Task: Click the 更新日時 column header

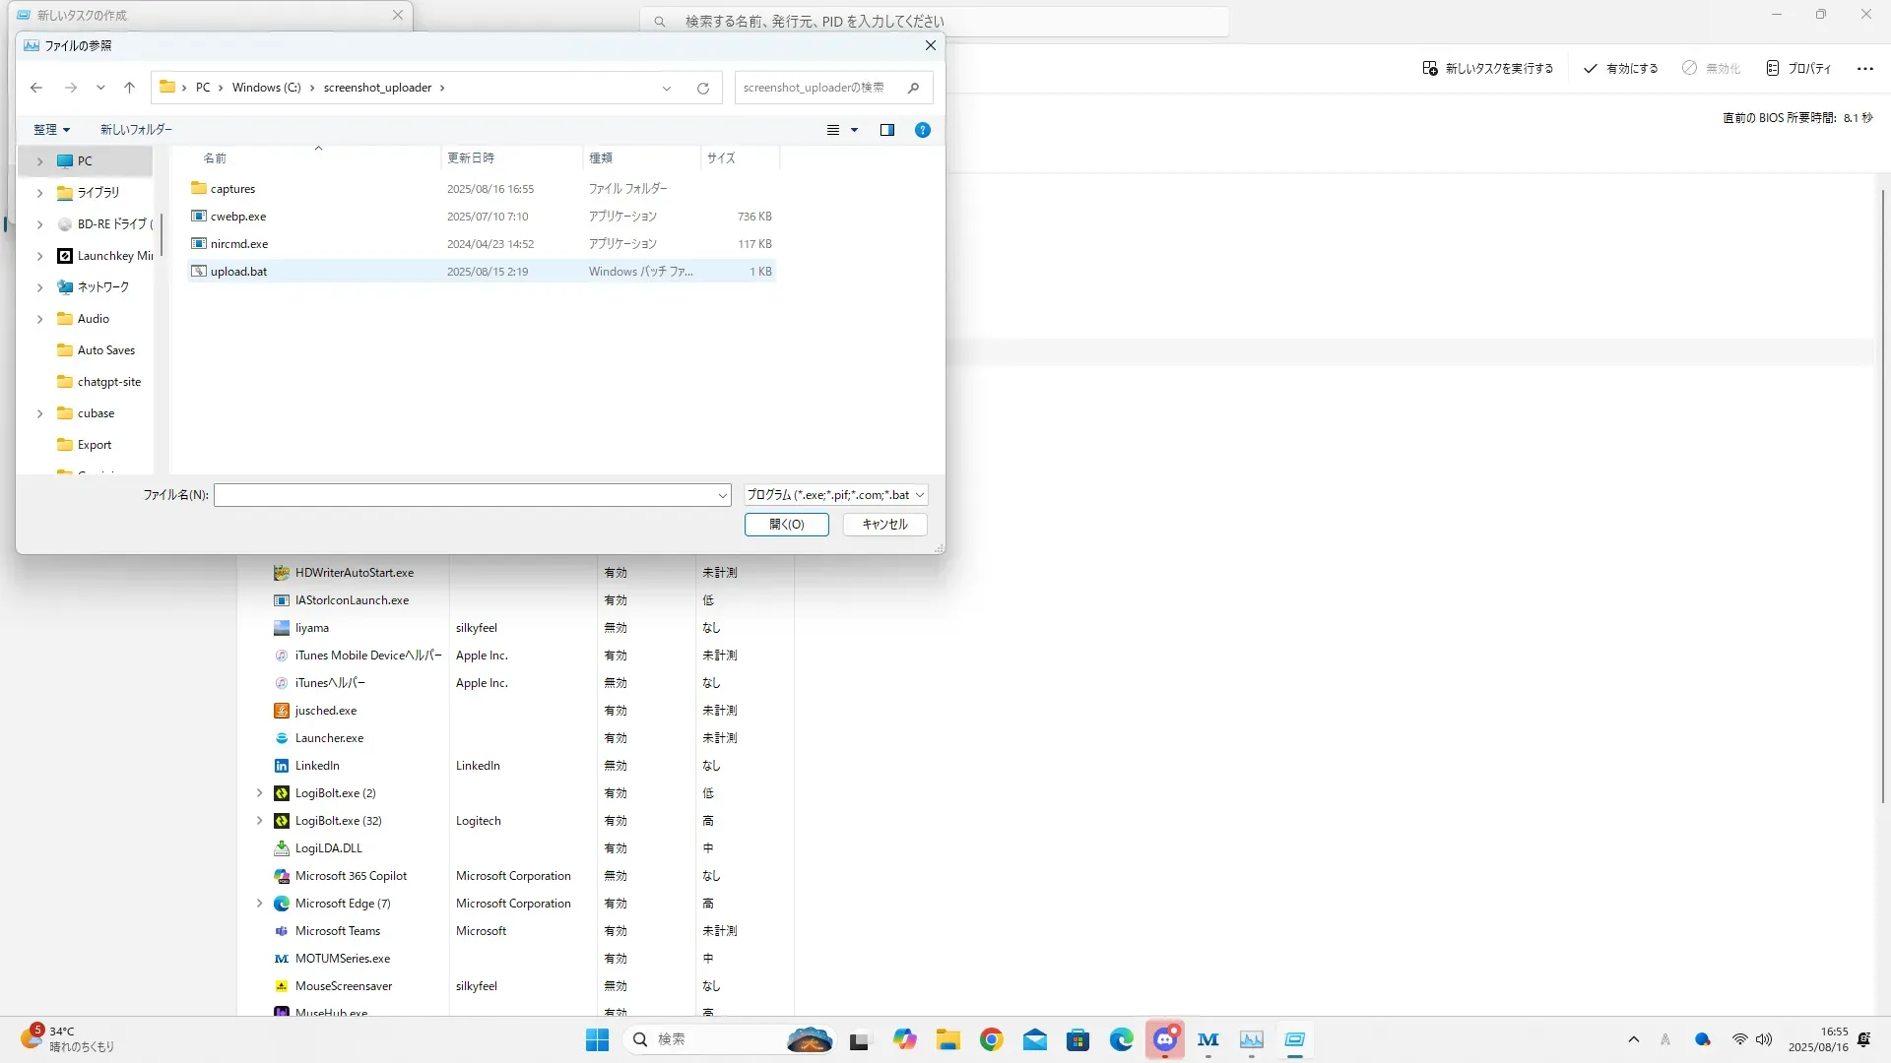Action: tap(471, 157)
